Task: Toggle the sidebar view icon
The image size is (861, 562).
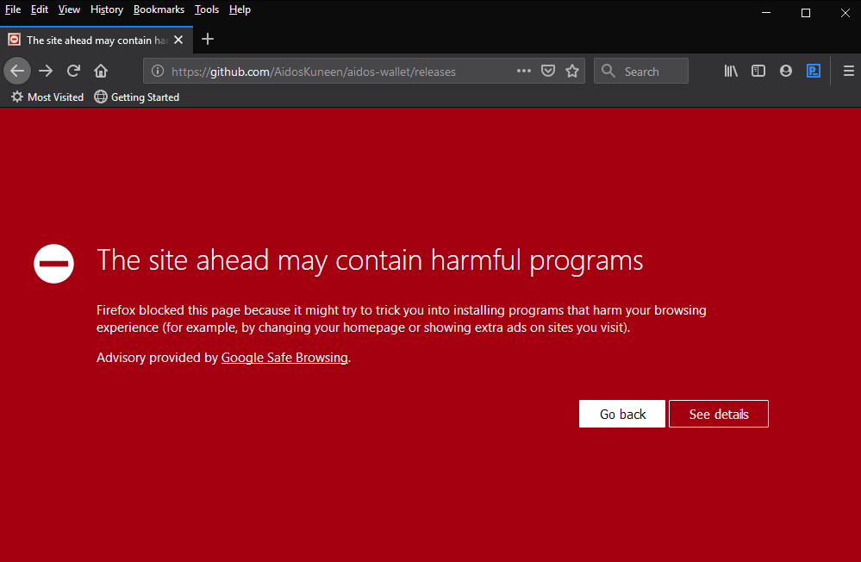Action: tap(758, 71)
